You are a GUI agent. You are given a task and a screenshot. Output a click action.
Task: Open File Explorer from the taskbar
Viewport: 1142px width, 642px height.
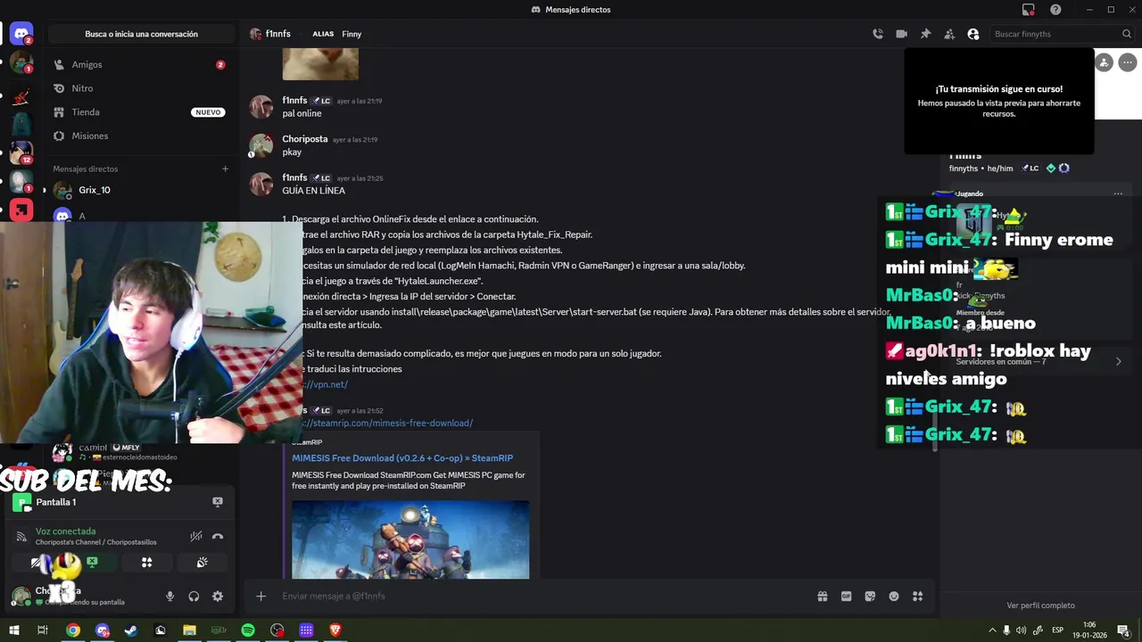pyautogui.click(x=189, y=630)
